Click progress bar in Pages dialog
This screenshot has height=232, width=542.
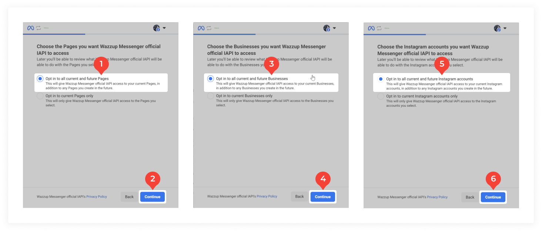point(101,34)
